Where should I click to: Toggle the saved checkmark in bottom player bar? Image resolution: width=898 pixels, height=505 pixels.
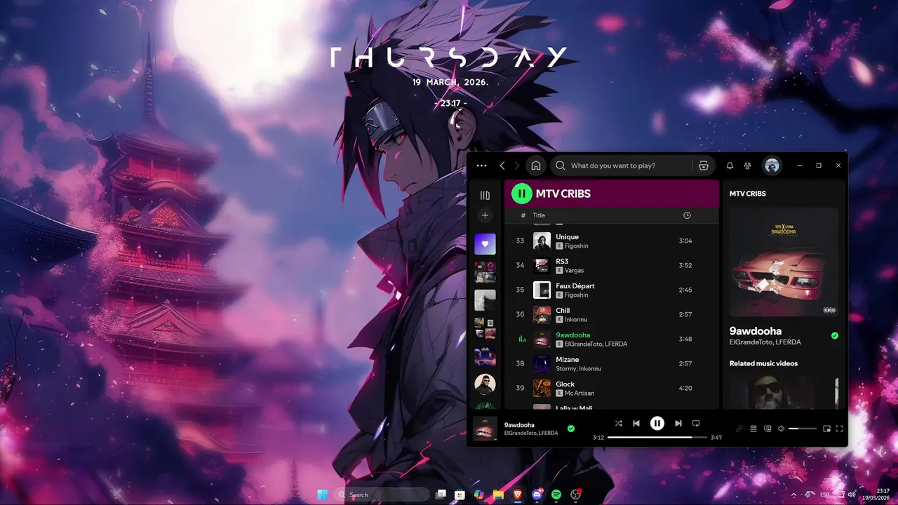[571, 429]
